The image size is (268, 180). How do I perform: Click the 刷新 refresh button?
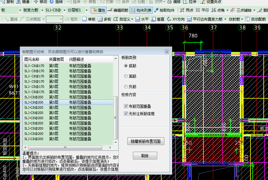click(145, 156)
